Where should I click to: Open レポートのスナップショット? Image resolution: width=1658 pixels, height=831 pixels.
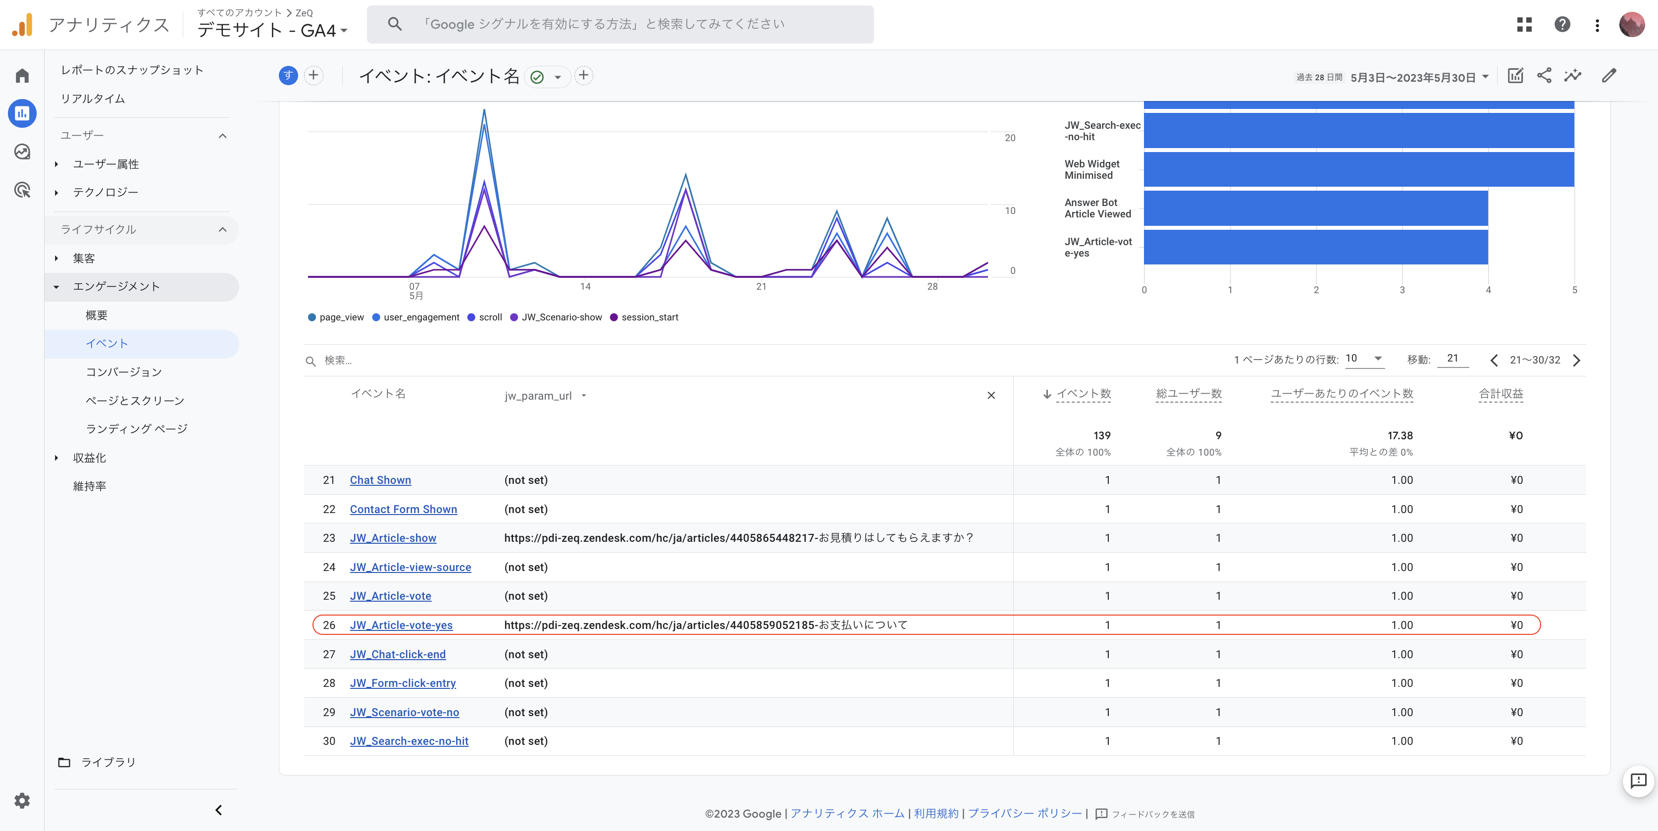point(132,70)
